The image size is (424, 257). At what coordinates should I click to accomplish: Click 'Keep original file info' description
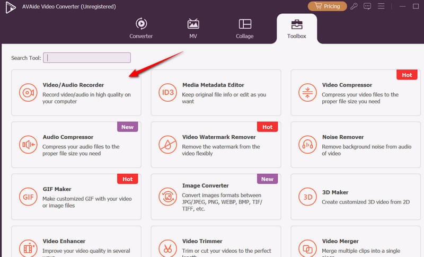[x=224, y=98]
